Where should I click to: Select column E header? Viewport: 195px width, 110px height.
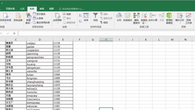[63, 39]
